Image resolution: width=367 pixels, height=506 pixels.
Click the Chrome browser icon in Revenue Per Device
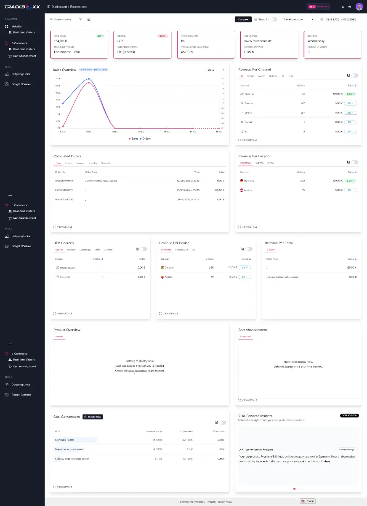tap(162, 267)
